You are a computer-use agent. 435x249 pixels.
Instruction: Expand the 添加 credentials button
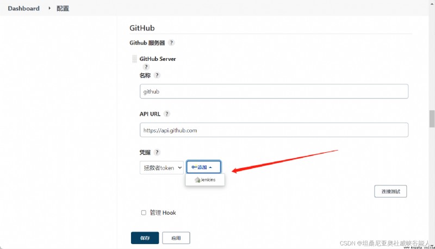point(203,167)
